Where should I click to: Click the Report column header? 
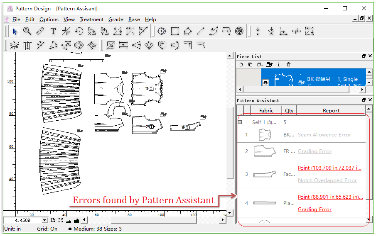click(x=331, y=110)
